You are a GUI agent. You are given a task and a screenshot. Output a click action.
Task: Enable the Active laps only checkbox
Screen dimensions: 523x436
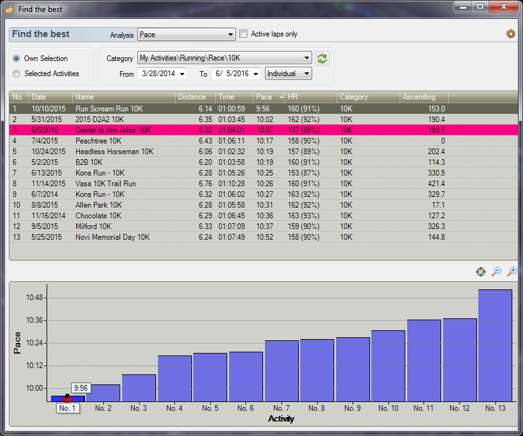(244, 35)
